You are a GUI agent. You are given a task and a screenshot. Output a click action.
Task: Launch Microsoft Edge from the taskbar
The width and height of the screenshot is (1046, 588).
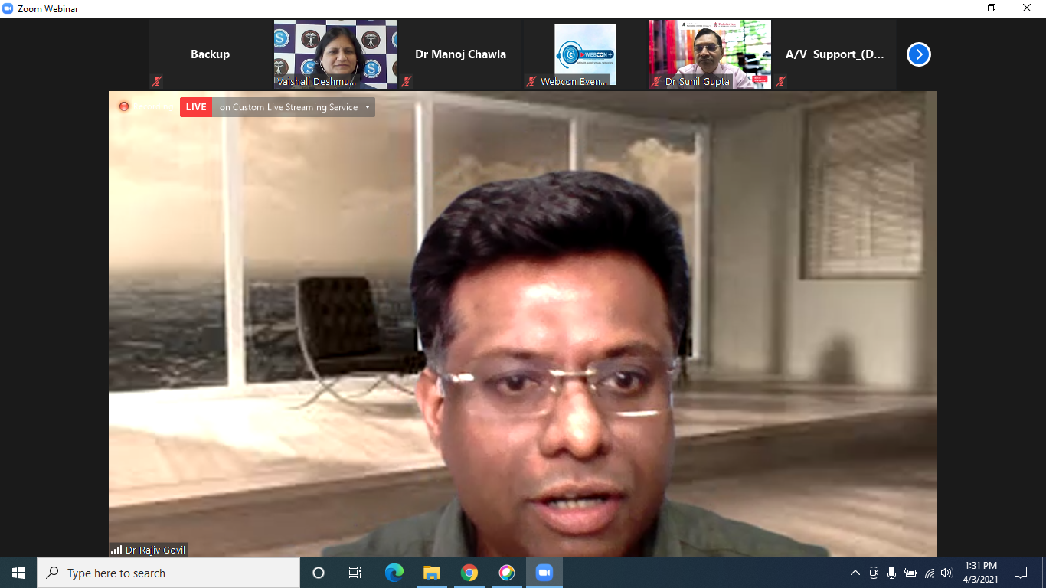pyautogui.click(x=394, y=573)
